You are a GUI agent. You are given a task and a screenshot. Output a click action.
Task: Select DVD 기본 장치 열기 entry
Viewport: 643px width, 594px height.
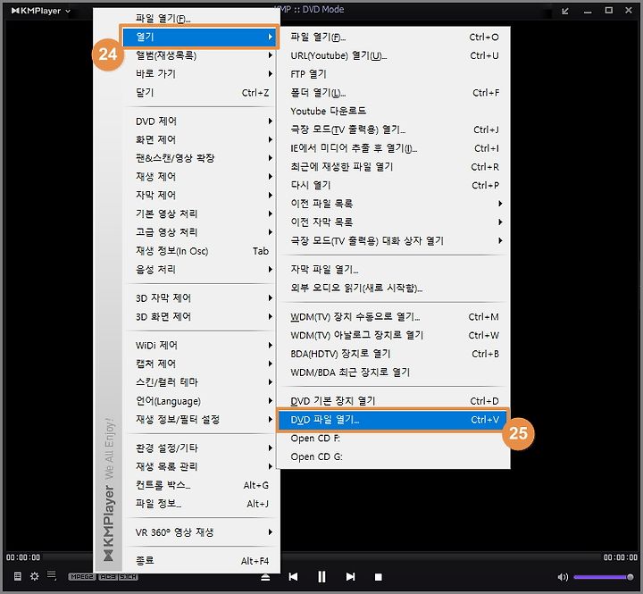(395, 401)
